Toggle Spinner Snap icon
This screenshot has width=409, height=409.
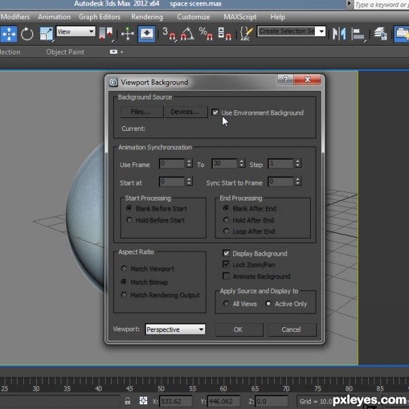[224, 34]
